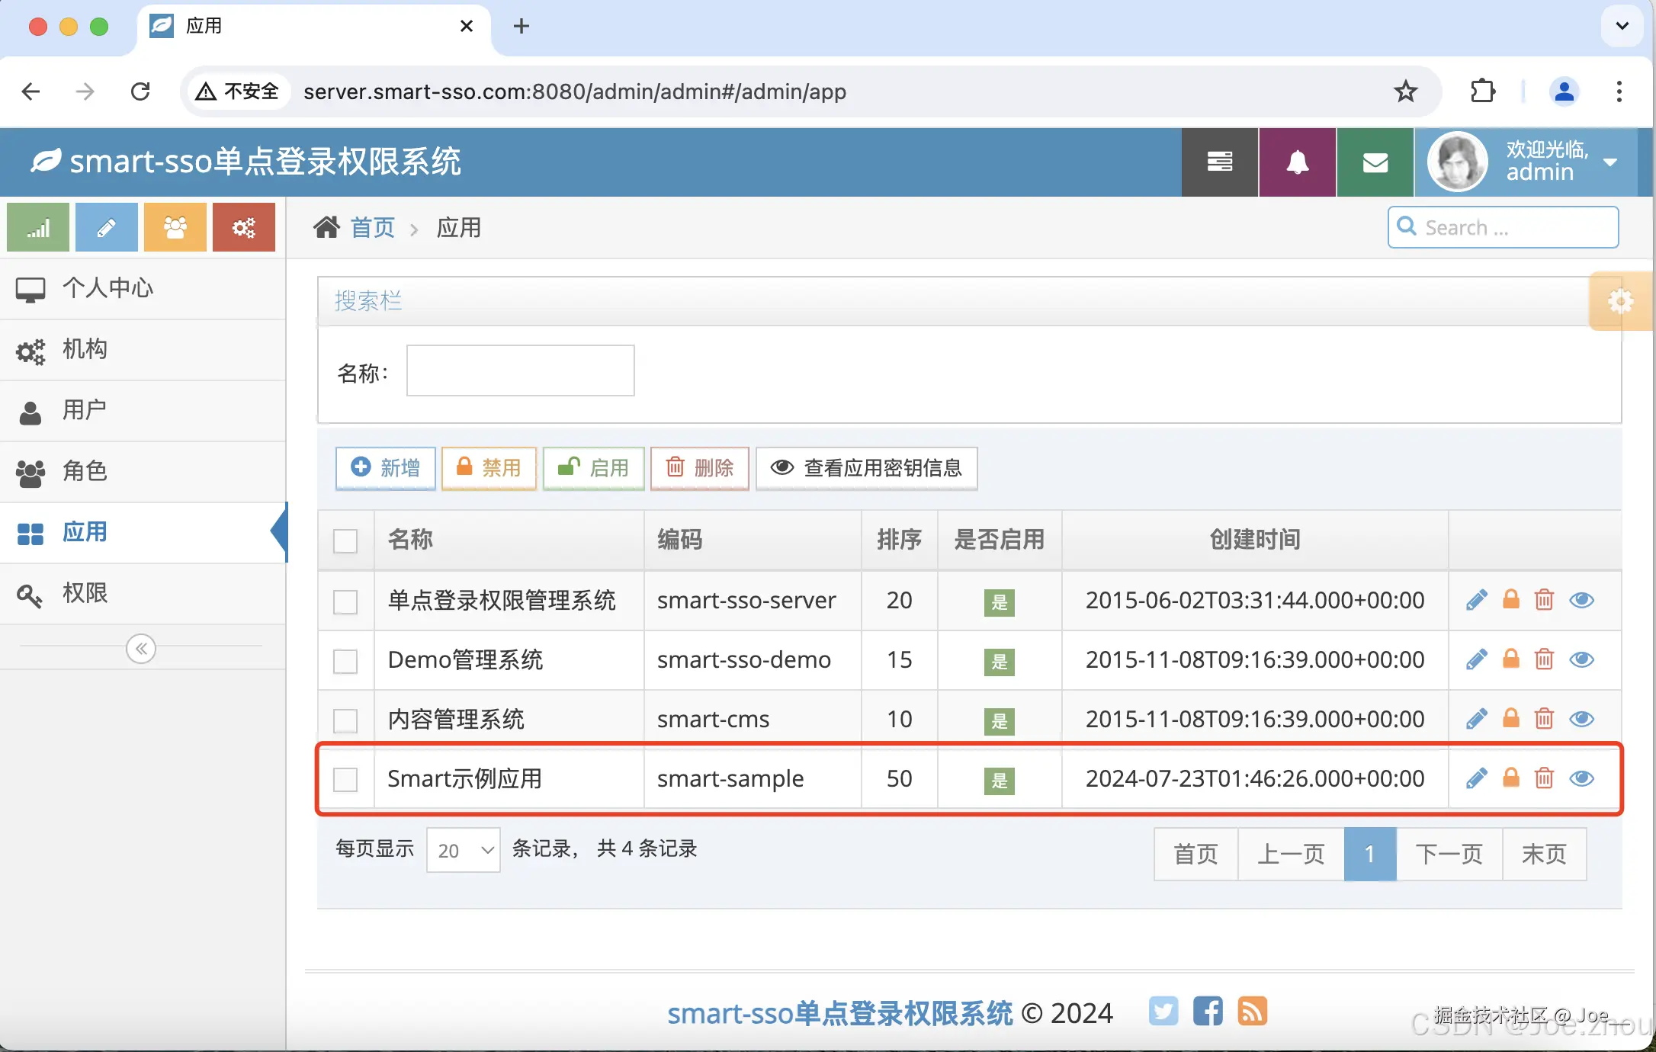The width and height of the screenshot is (1656, 1052).
Task: Click the 名称 search input field
Action: (520, 371)
